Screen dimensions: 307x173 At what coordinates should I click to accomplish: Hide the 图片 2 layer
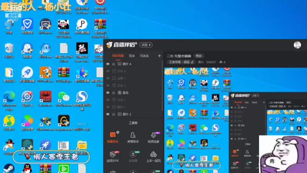(x=108, y=114)
